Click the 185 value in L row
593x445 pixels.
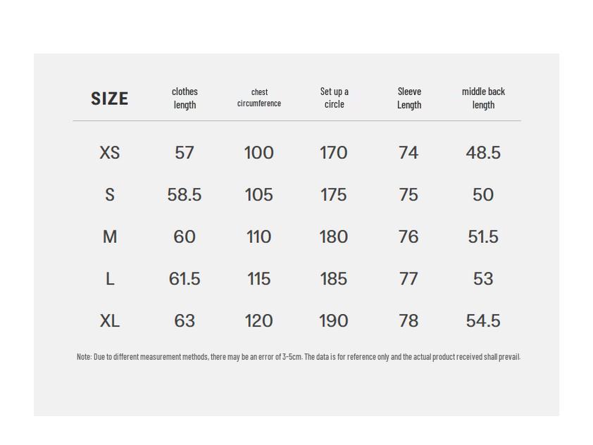point(334,279)
